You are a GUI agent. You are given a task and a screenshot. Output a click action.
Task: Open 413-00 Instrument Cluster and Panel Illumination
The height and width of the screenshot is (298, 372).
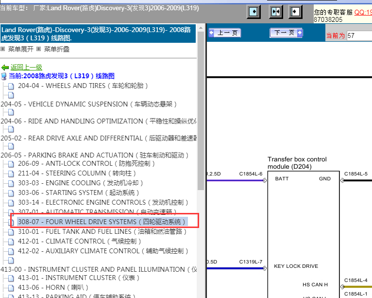click(x=99, y=269)
